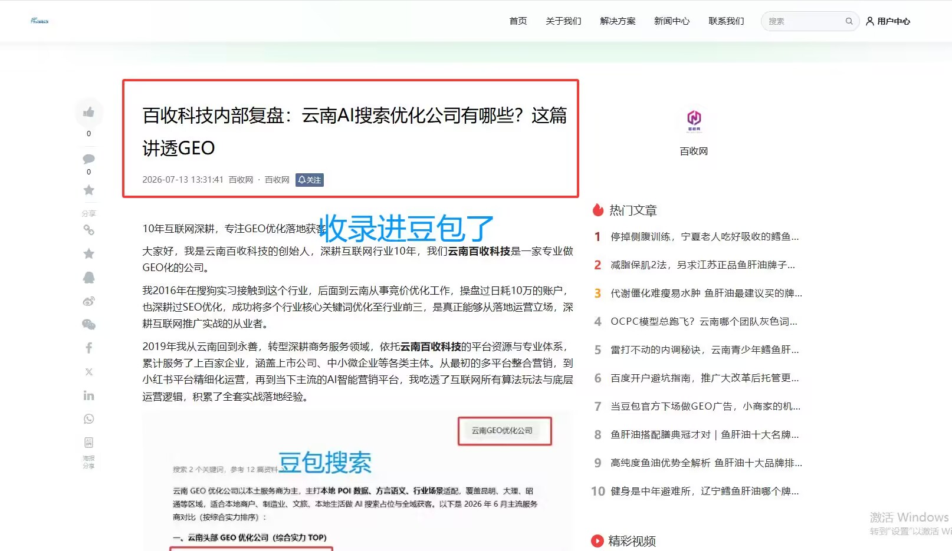Share the article to Weibo
This screenshot has height=551, width=952.
(88, 301)
